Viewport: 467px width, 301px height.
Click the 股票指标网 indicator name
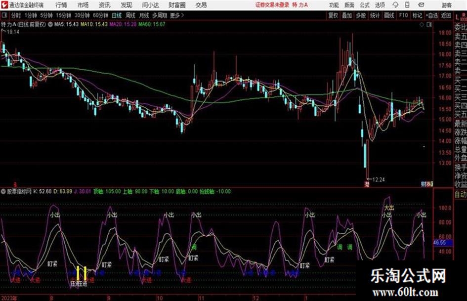pos(19,191)
